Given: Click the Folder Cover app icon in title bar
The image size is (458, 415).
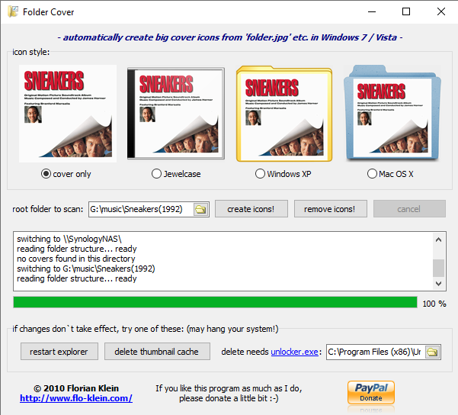Looking at the screenshot, I should coord(12,11).
